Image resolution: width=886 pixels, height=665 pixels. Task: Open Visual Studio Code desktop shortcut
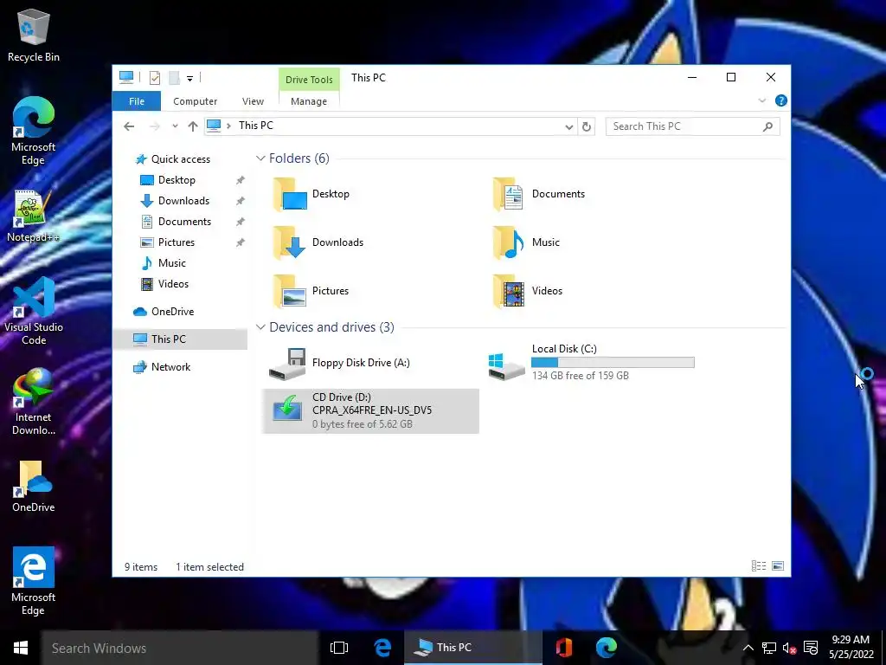34,311
